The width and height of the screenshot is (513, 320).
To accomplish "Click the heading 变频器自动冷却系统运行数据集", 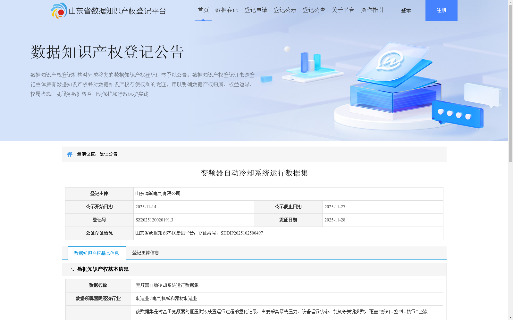I will point(254,173).
